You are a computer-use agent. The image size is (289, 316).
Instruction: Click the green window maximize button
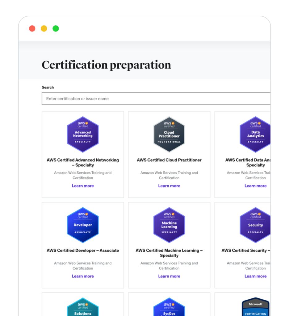(x=56, y=29)
